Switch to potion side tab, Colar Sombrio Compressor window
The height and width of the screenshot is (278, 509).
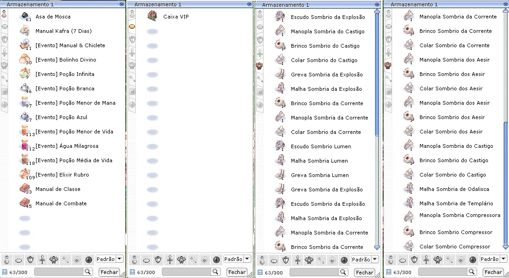point(388,13)
